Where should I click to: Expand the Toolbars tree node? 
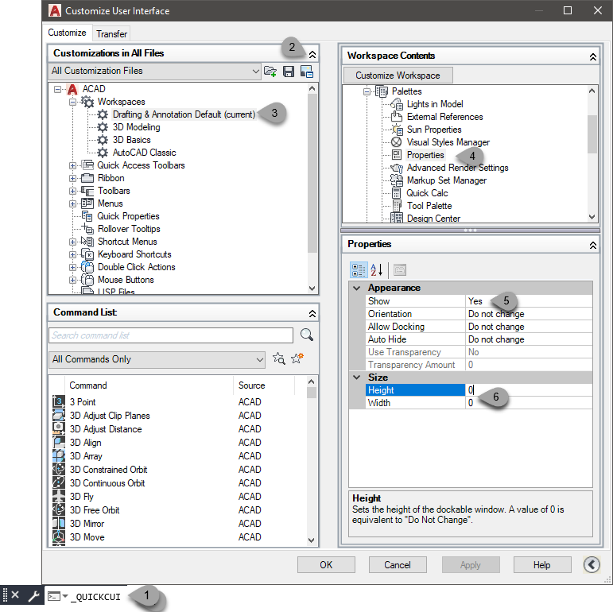[72, 191]
